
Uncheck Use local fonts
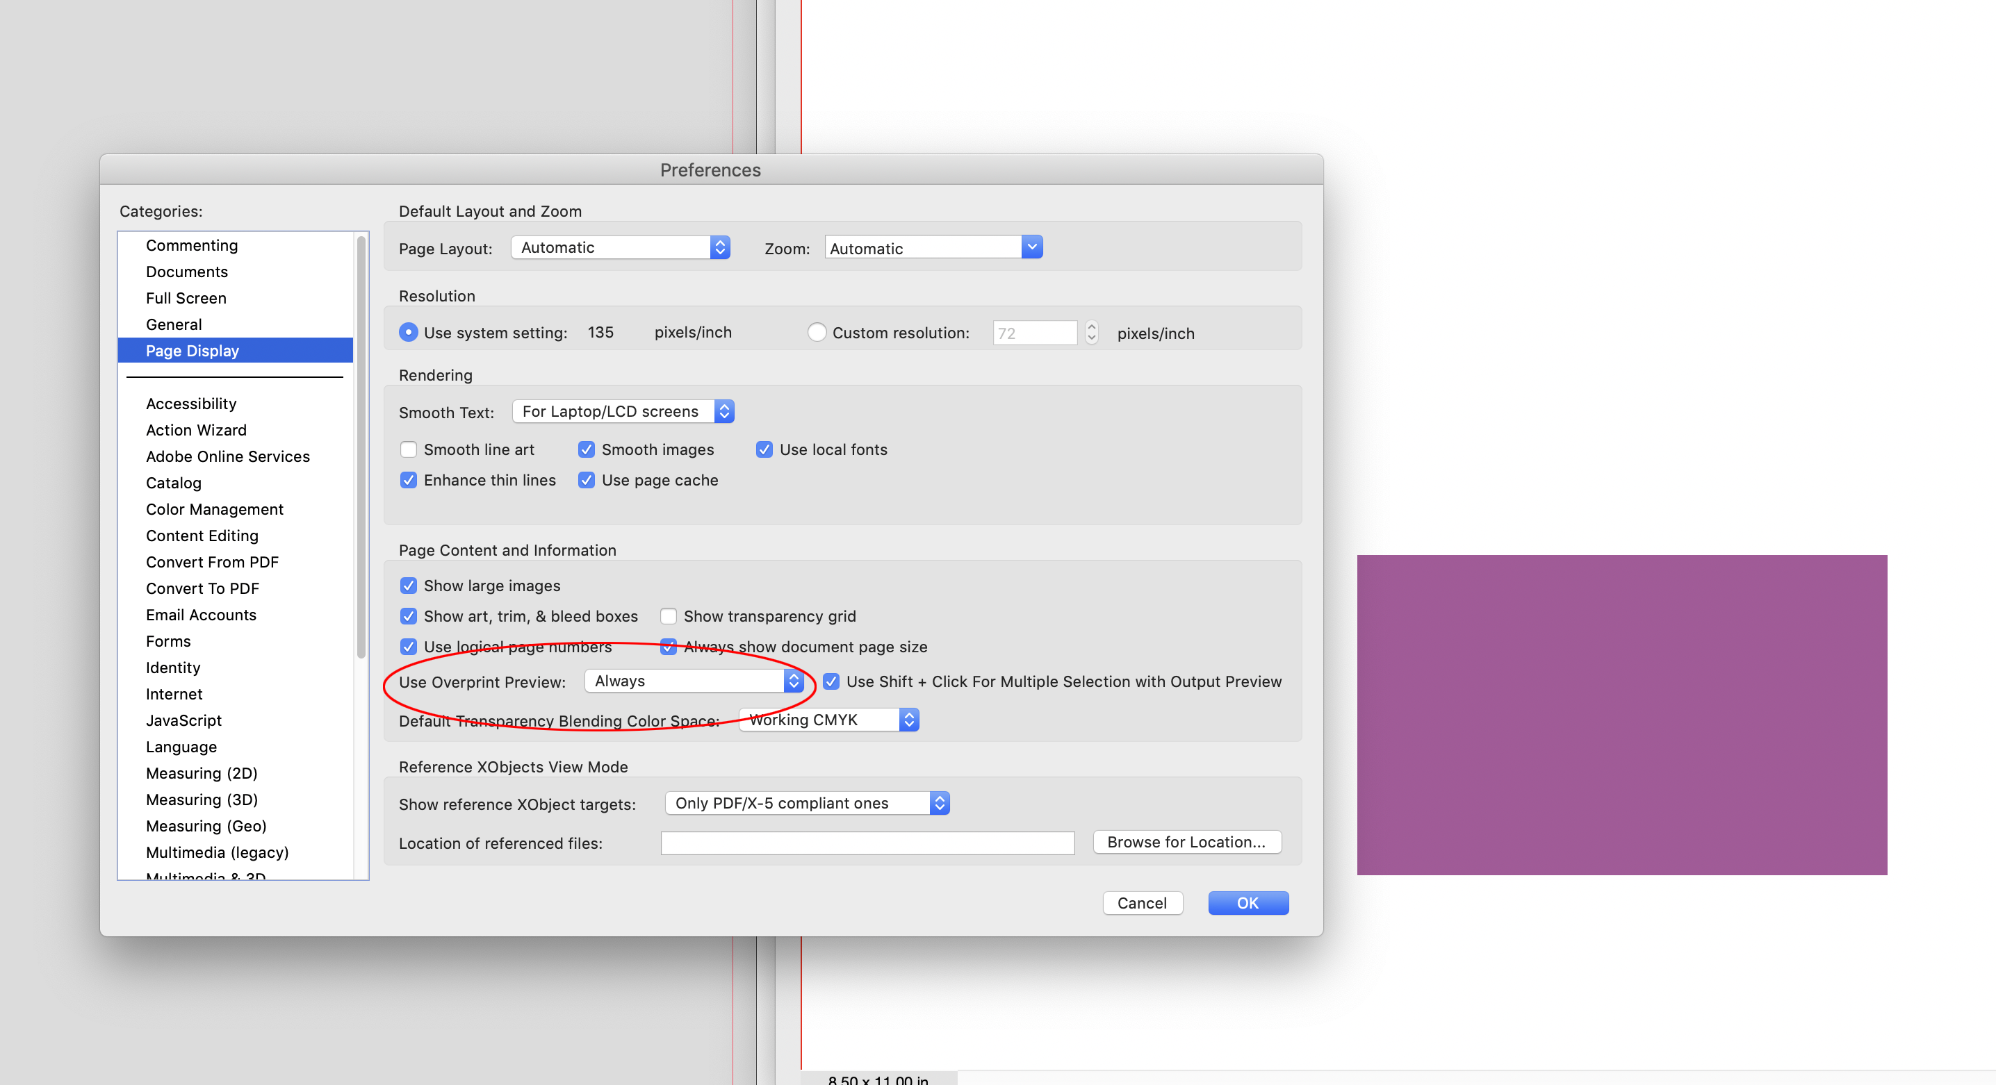(x=764, y=449)
